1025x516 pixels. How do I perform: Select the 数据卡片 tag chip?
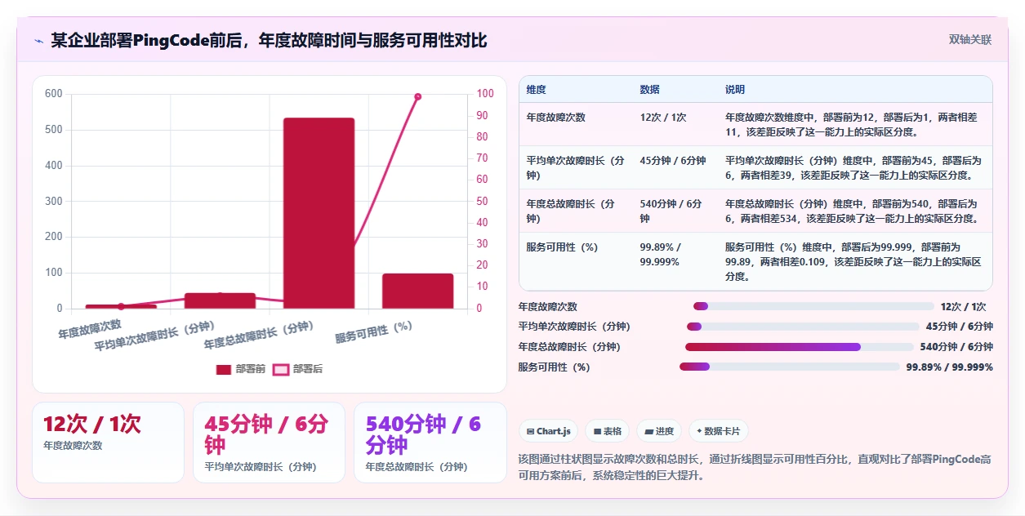click(x=719, y=431)
